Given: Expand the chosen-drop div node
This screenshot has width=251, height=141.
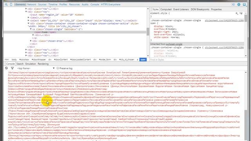Looking at the screenshot, I should (31, 41).
